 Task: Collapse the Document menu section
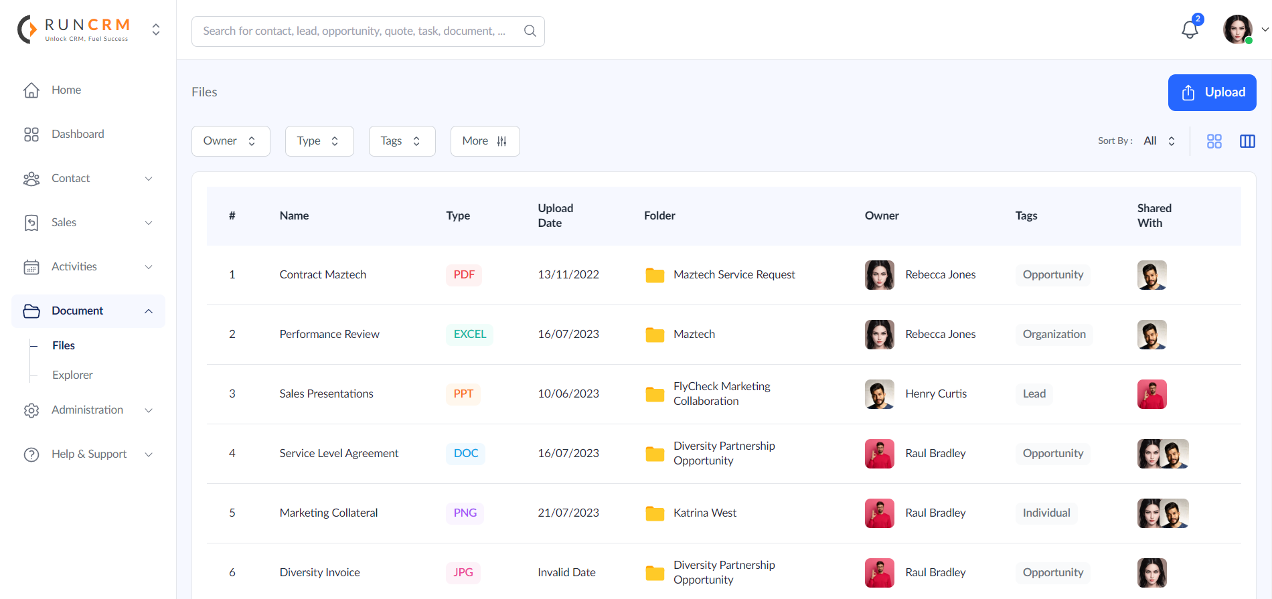(x=149, y=311)
